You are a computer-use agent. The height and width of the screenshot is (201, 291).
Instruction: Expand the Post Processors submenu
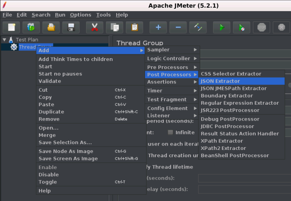(x=172, y=75)
